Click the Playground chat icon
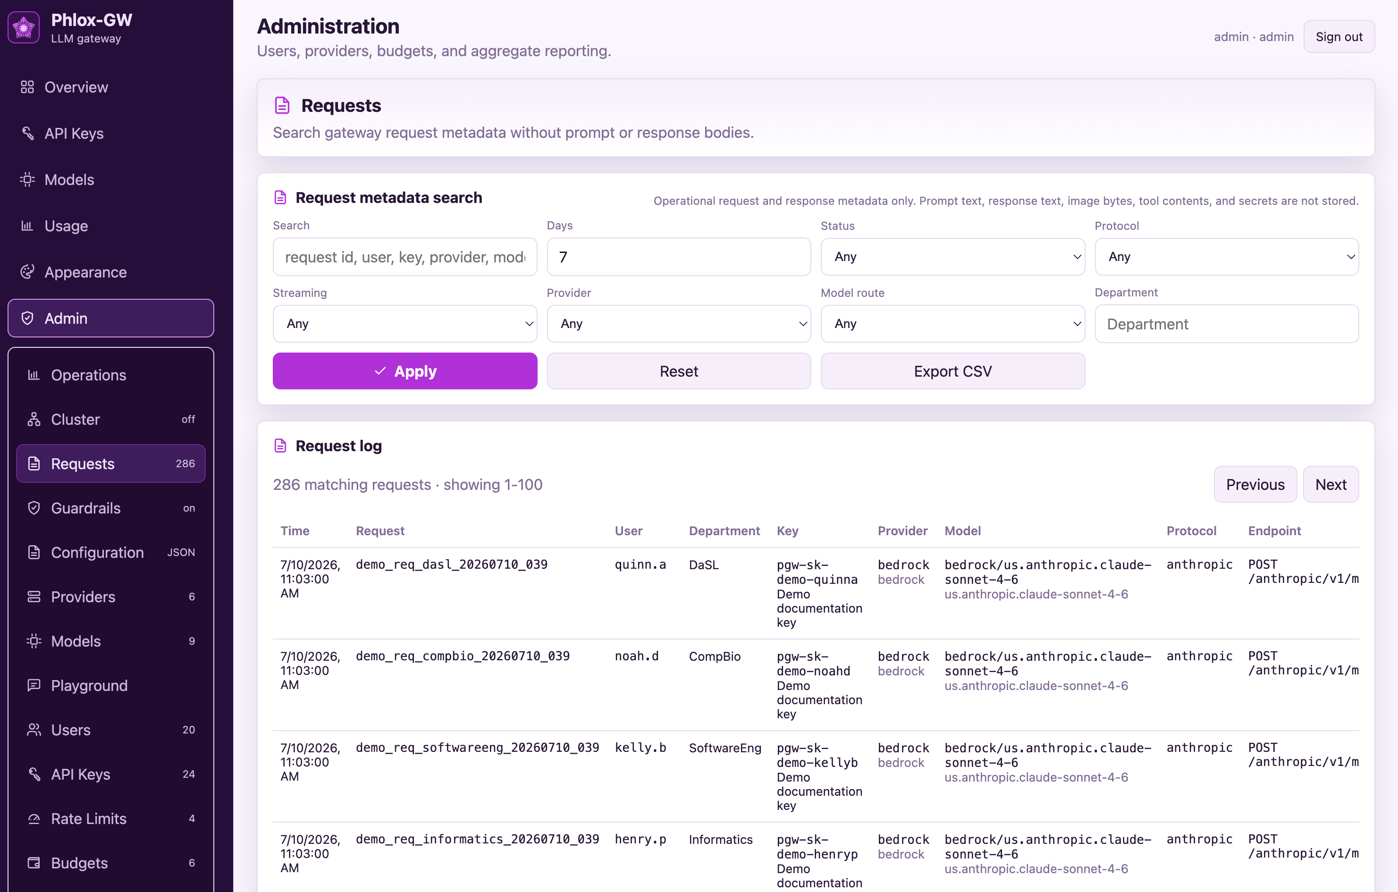1398x892 pixels. pyautogui.click(x=34, y=685)
